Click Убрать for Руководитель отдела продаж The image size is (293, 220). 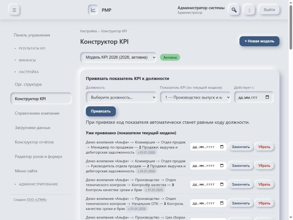click(x=264, y=166)
